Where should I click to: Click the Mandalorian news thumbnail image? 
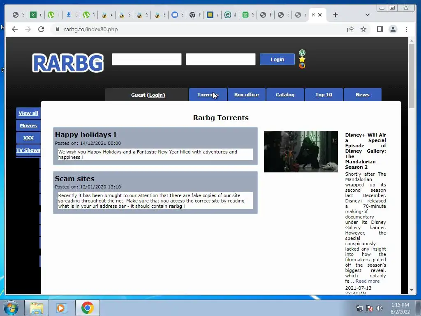(x=301, y=151)
